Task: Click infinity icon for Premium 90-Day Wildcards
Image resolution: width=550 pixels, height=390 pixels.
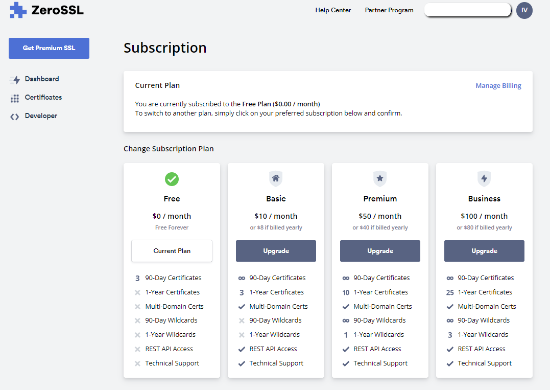Action: click(346, 320)
